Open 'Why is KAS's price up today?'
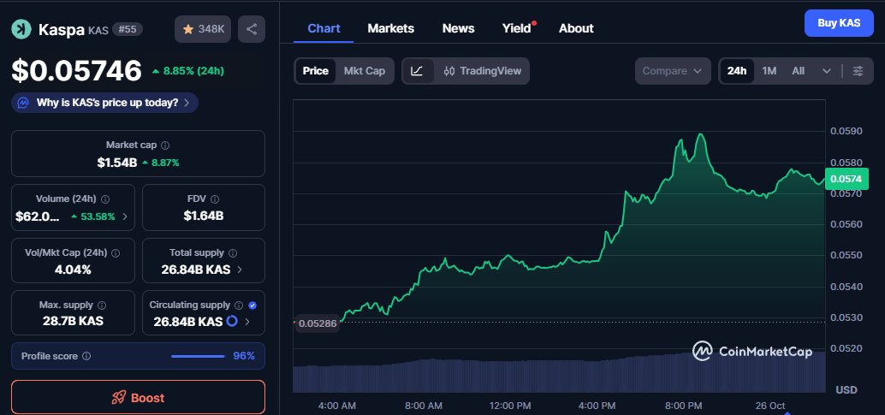Viewport: 885px width, 415px height. (x=105, y=103)
